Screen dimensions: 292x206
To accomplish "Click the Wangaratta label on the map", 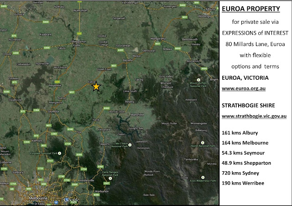I will (158, 39).
